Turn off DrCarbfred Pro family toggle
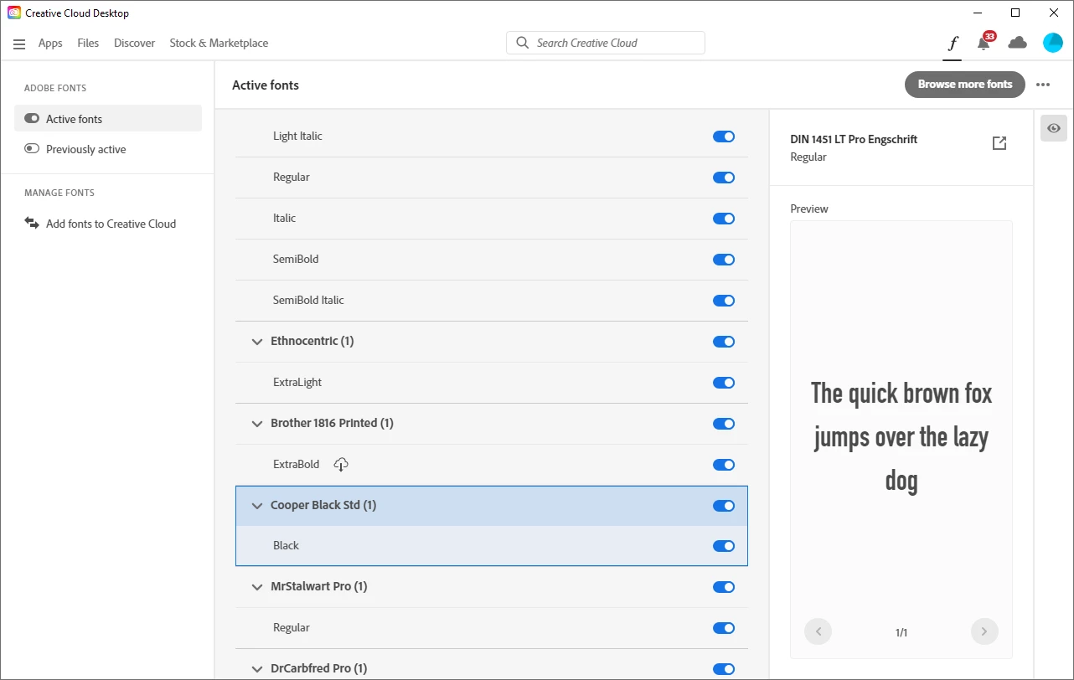This screenshot has height=680, width=1074. tap(724, 669)
